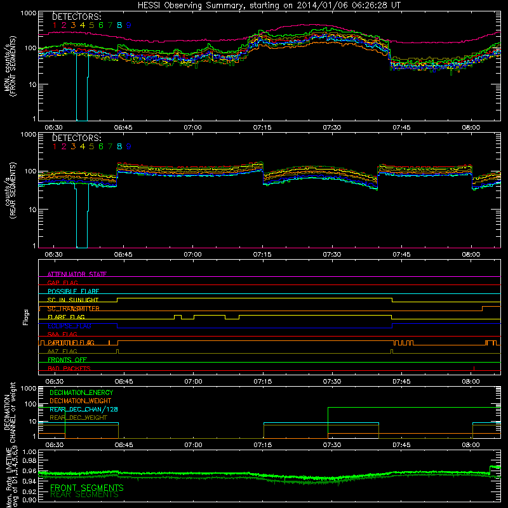Viewport: 508px width, 508px height.
Task: Click 07:45 time label under the Flags plot
Action: click(402, 382)
